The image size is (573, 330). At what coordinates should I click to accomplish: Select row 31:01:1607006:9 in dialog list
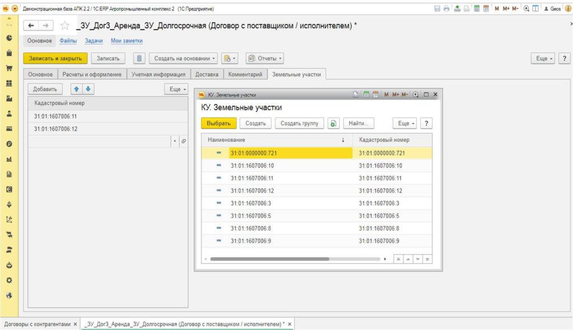pos(317,241)
